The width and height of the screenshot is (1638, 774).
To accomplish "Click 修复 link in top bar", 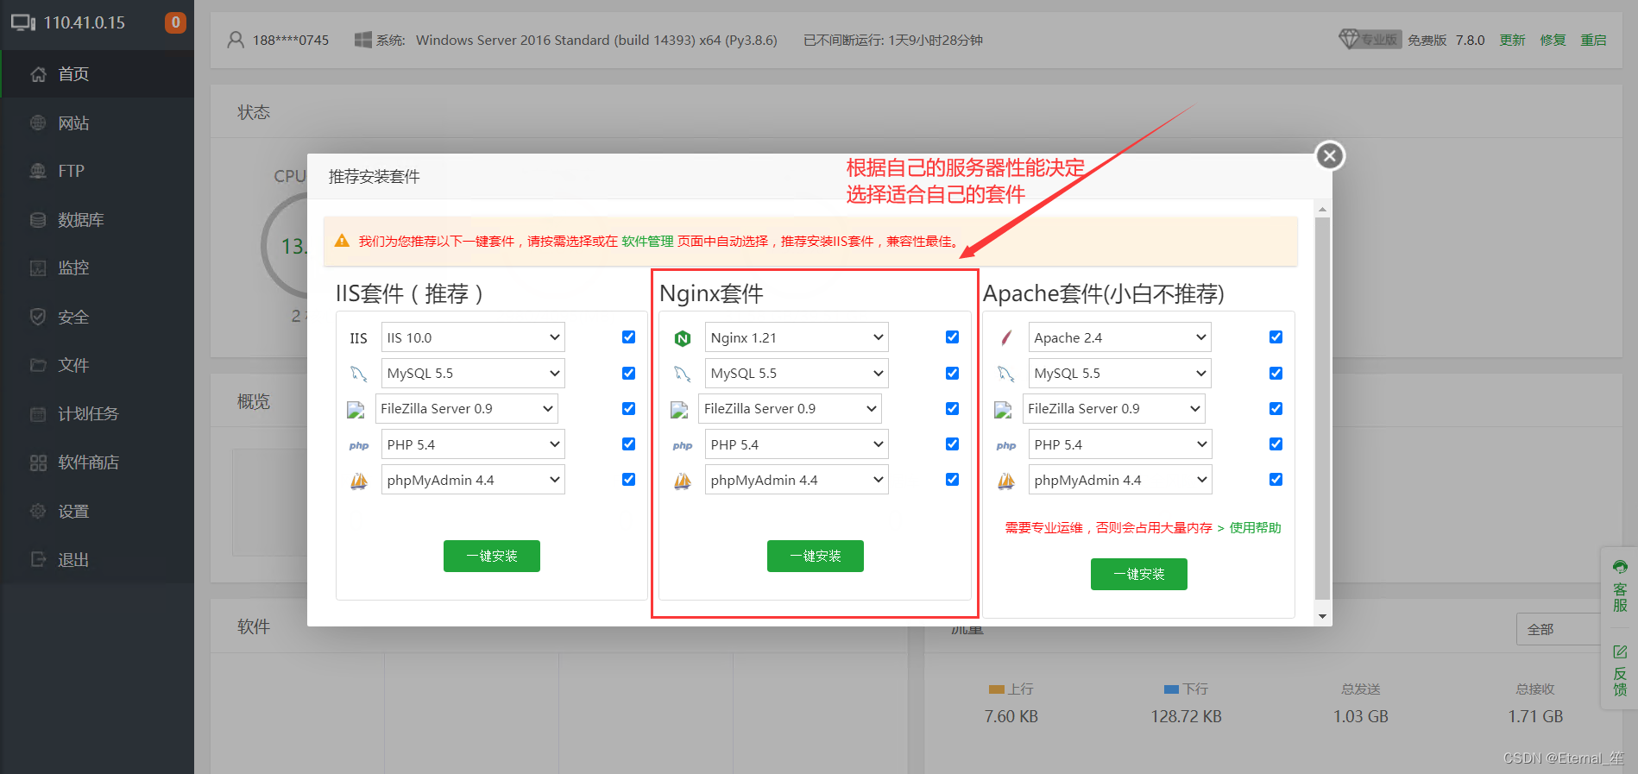I will coord(1553,40).
